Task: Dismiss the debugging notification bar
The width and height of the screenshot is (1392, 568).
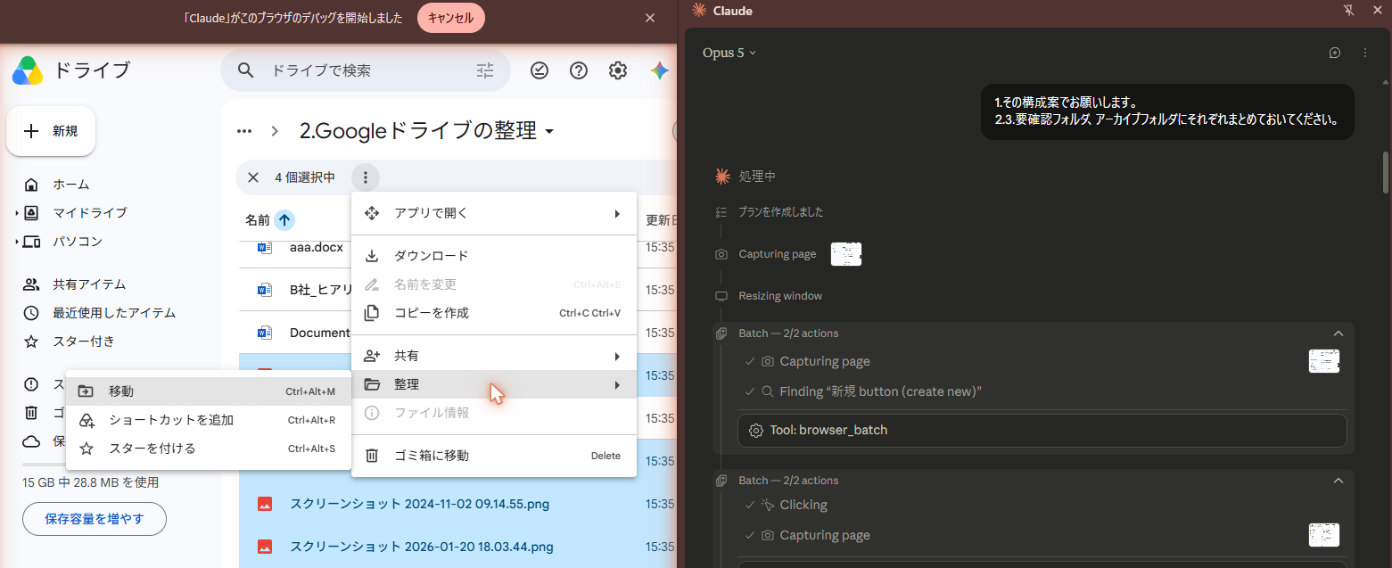Action: (650, 18)
